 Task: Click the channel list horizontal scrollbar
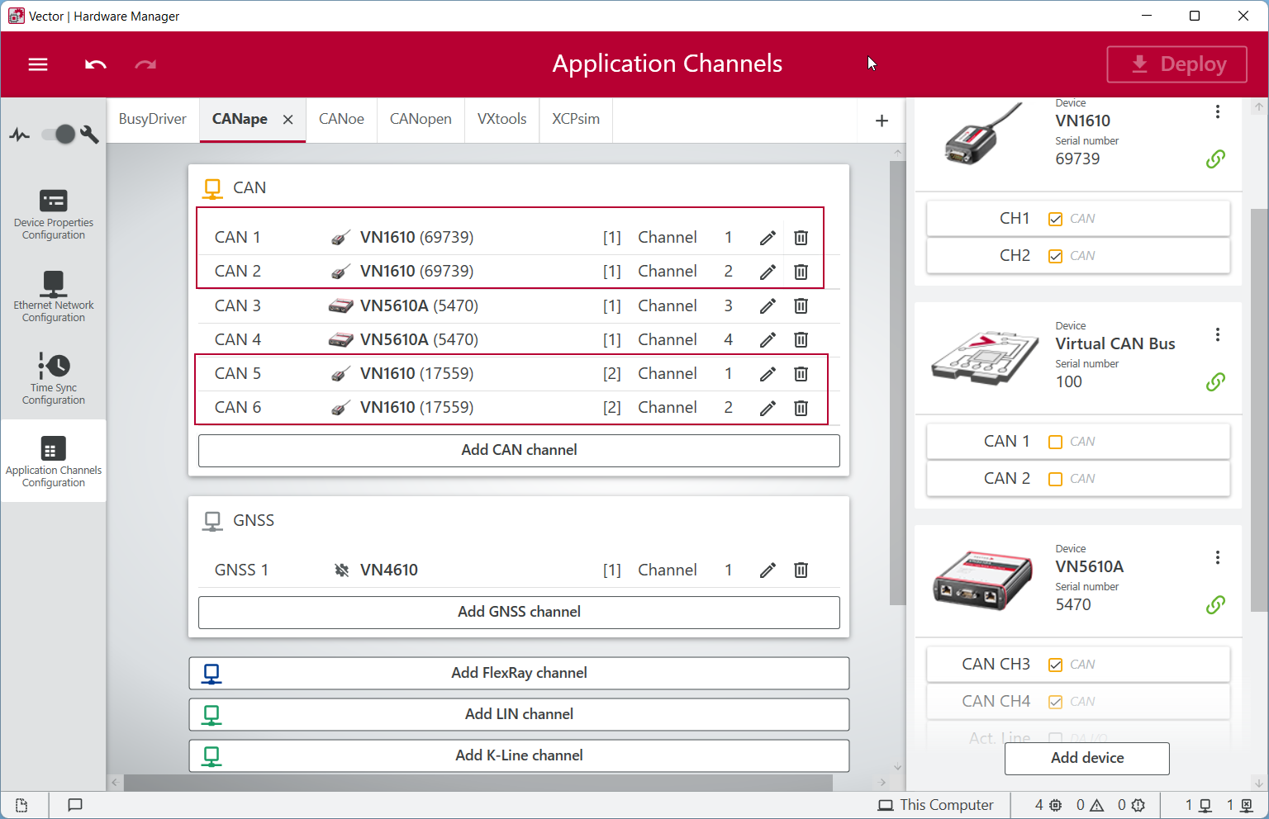478,782
